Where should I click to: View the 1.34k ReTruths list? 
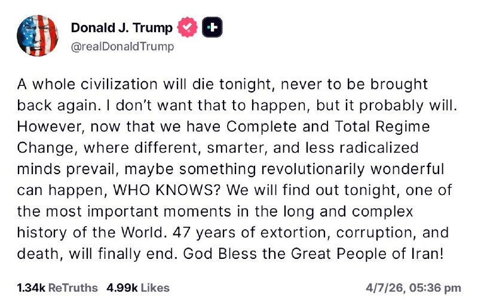(57, 288)
